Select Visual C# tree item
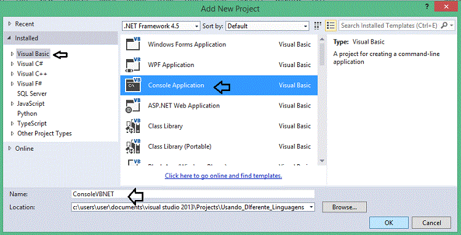The width and height of the screenshot is (461, 235). (x=30, y=64)
